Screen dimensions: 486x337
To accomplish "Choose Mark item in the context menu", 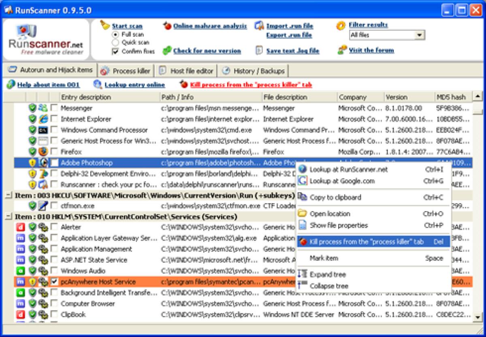I will pos(373,258).
